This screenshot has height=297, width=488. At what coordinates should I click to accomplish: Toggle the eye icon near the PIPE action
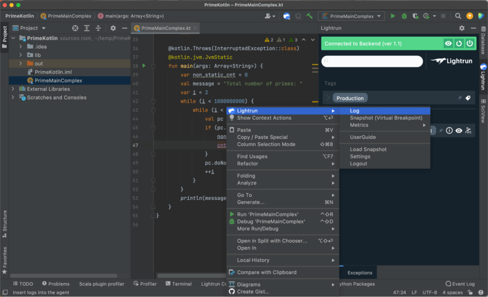458,130
